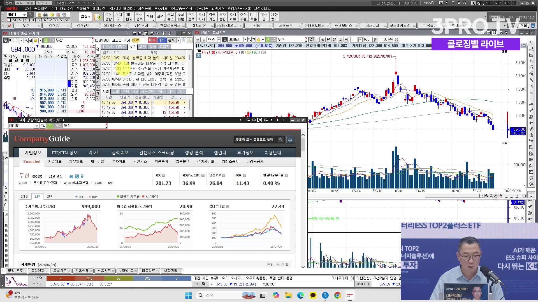Toggle the 년 yearly period in chart

[329, 40]
